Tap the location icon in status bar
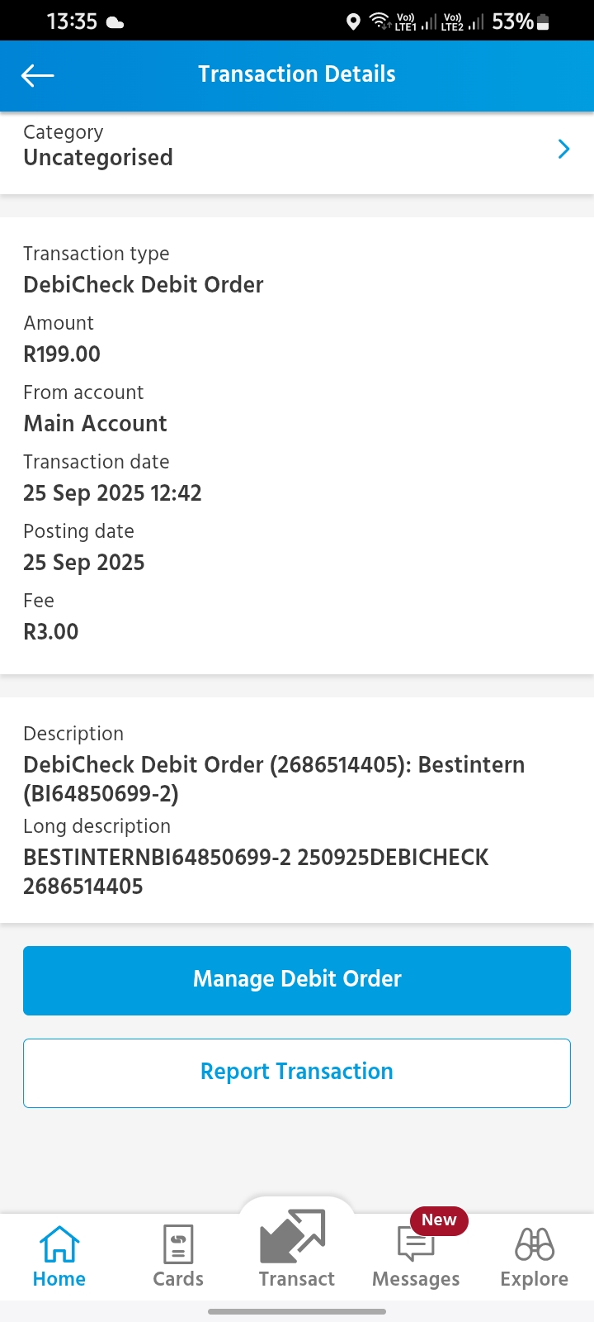Image resolution: width=594 pixels, height=1322 pixels. click(353, 21)
